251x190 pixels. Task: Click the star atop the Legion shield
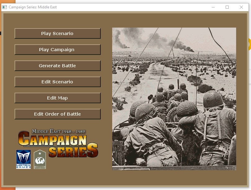(x=40, y=153)
